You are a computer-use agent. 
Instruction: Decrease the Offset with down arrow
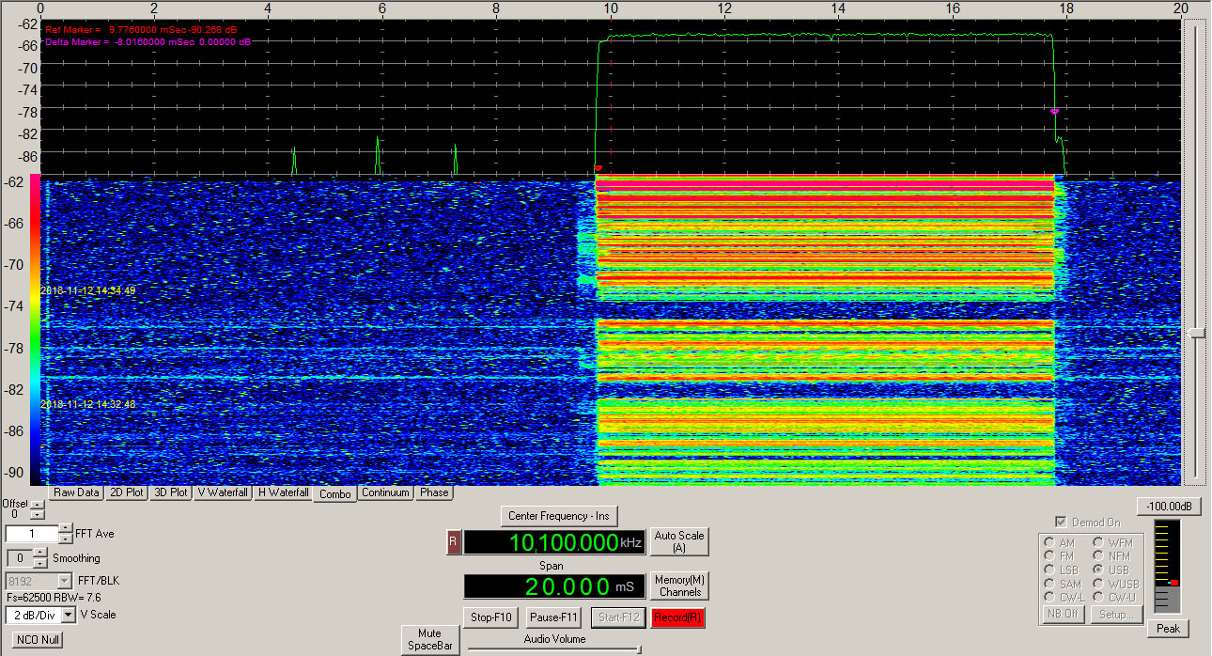tap(37, 515)
